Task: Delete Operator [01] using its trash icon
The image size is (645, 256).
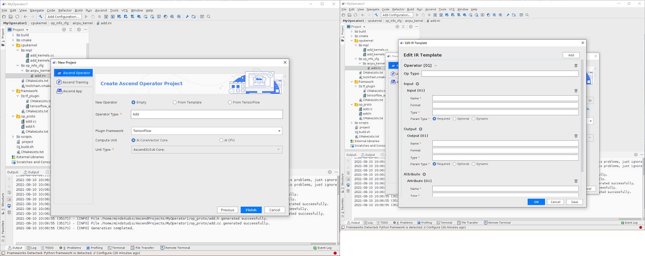Action: [576, 65]
